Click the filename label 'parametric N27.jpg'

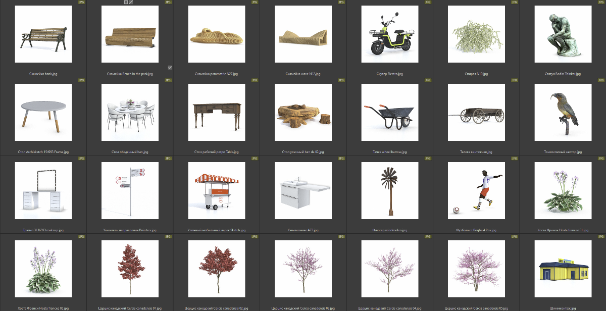pos(217,74)
